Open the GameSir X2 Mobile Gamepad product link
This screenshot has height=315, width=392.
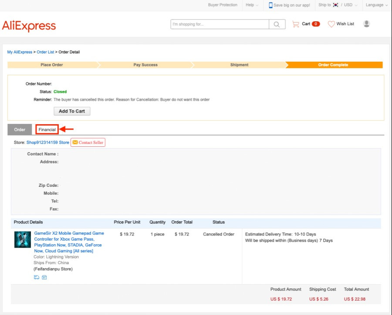pyautogui.click(x=69, y=242)
